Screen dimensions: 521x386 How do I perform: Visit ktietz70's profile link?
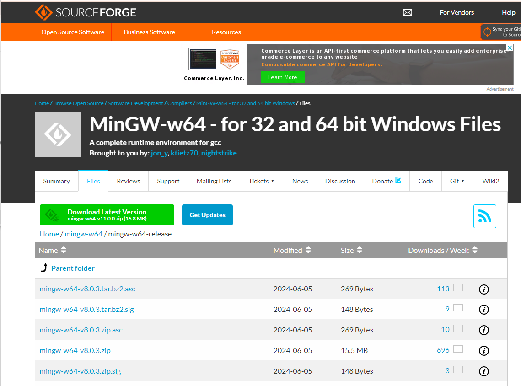tap(184, 153)
